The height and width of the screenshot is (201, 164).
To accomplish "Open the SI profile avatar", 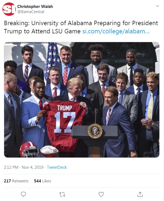I will click(9, 9).
